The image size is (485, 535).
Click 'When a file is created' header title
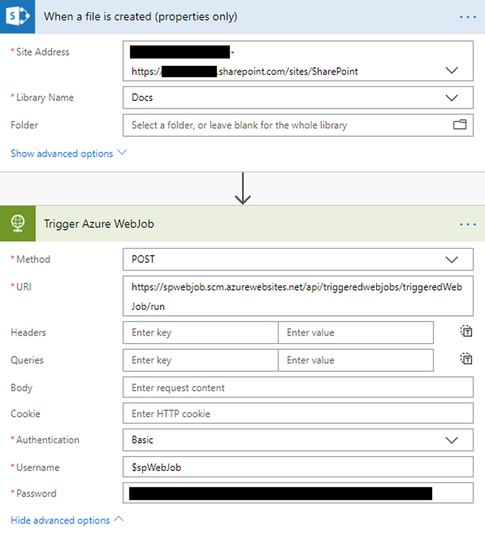click(x=140, y=17)
